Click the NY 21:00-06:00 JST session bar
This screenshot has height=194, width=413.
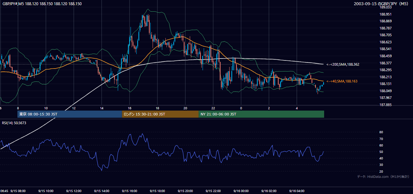tap(261, 114)
